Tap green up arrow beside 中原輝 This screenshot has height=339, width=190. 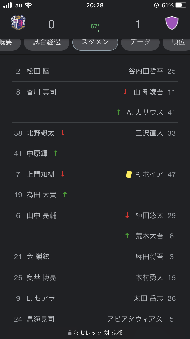point(56,153)
